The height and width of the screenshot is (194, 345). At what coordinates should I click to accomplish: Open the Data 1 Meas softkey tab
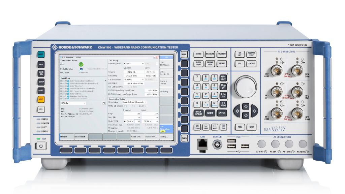[x=166, y=83]
